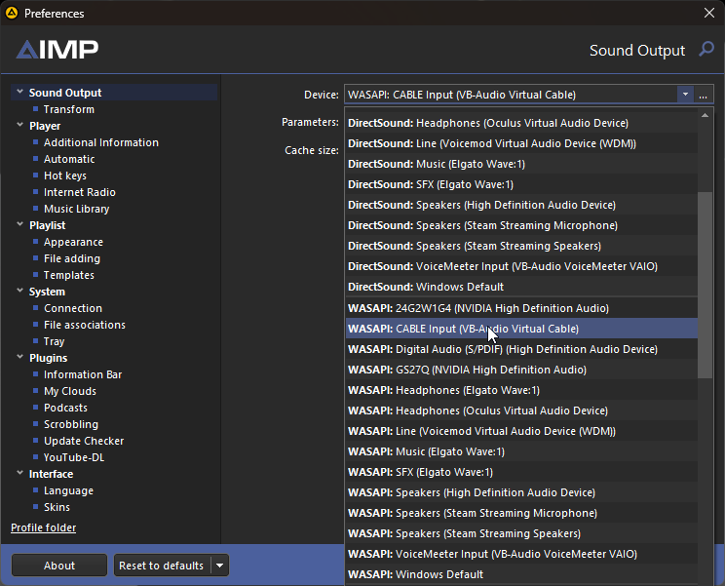Open the Profile folder link
Screen dimensions: 725x586
click(44, 527)
